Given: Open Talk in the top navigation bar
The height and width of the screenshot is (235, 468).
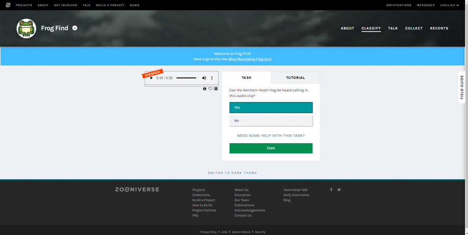Looking at the screenshot, I should (87, 5).
